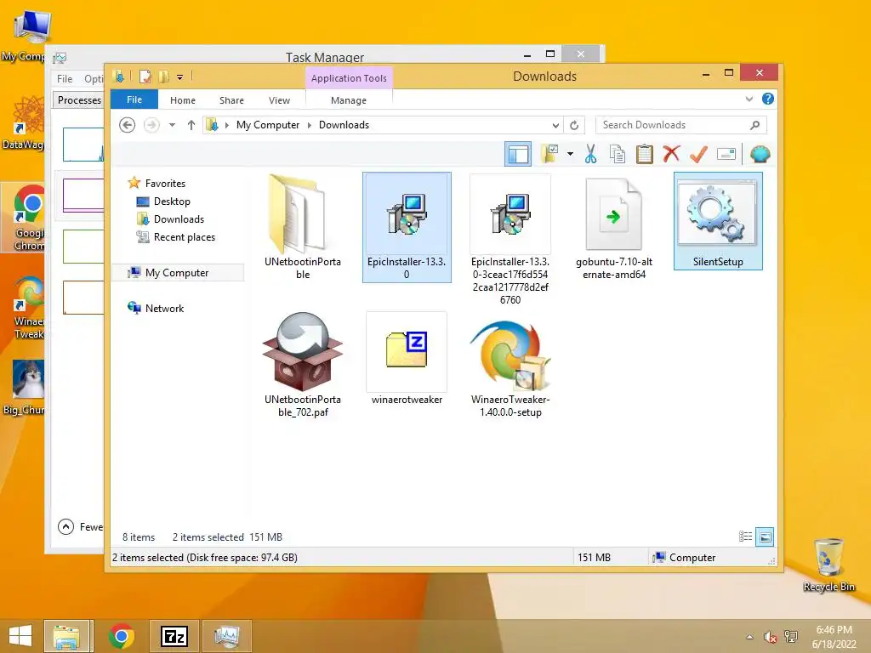Open File menu in Task Manager
Image resolution: width=871 pixels, height=653 pixels.
point(65,79)
